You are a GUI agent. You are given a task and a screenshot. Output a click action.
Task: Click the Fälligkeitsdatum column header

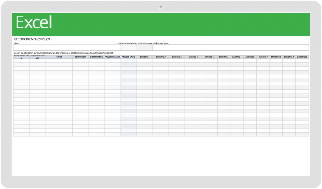tap(112, 57)
